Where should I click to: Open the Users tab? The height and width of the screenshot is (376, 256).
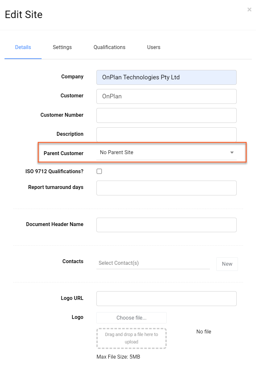click(154, 47)
